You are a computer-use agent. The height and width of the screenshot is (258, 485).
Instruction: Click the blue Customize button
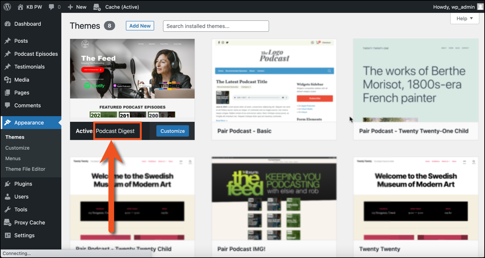(172, 131)
